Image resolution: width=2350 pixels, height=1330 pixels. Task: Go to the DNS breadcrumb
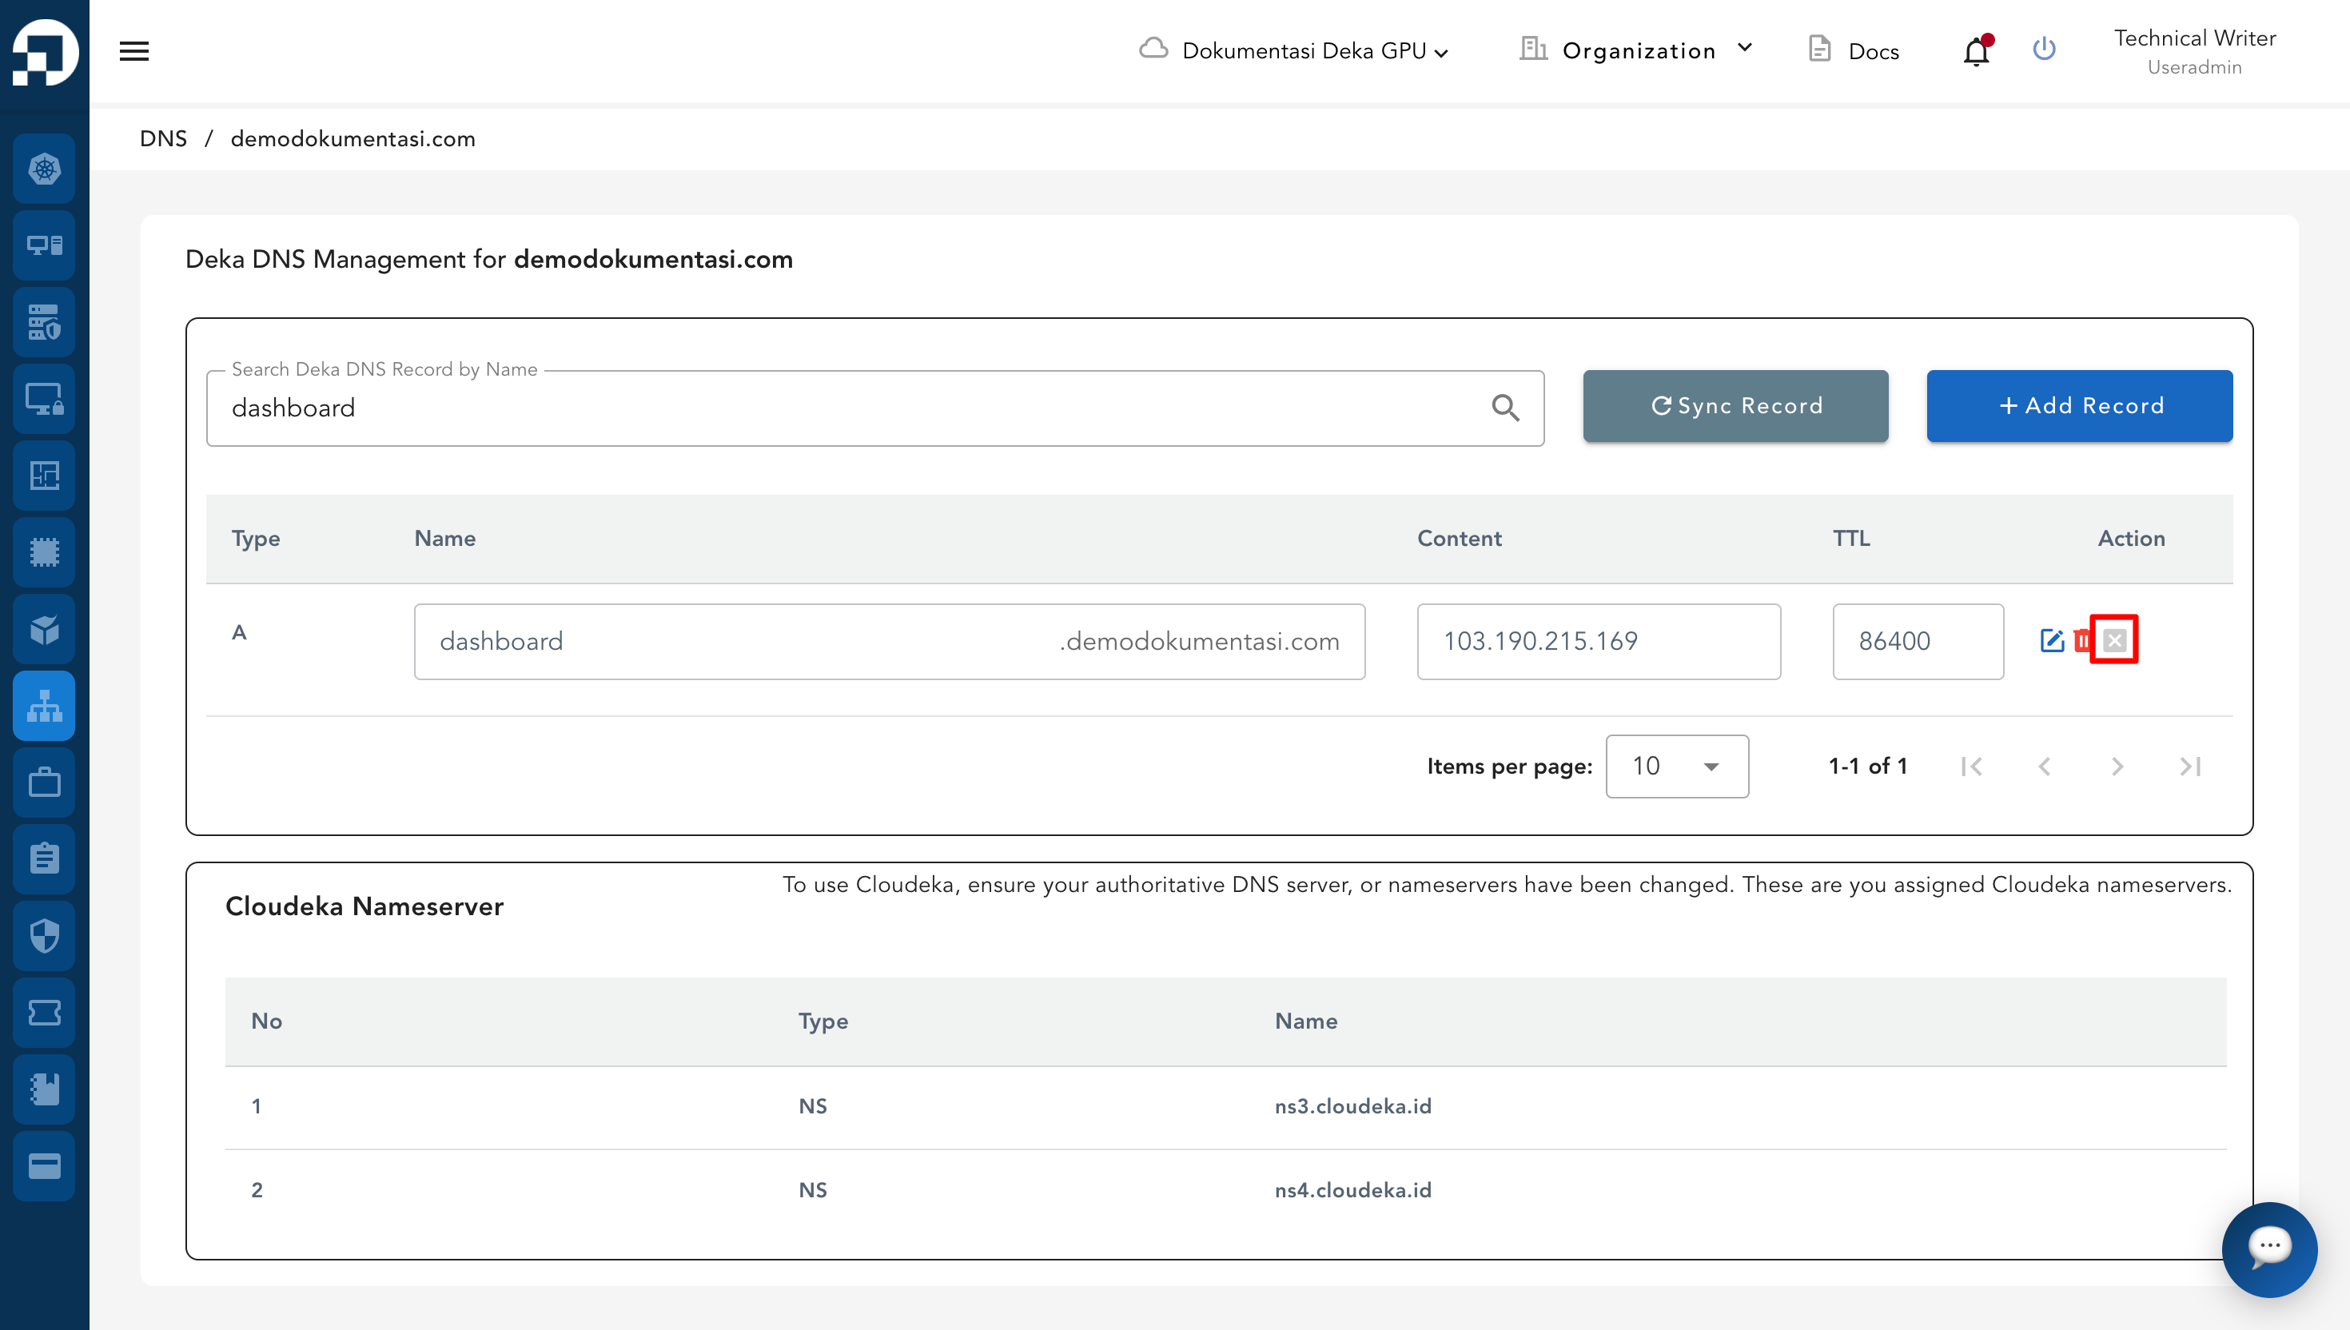162,139
